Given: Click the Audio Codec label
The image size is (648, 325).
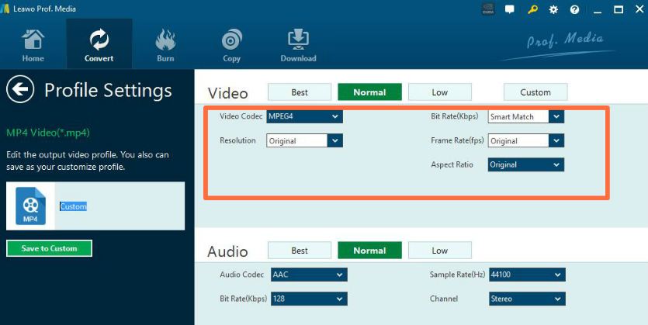Looking at the screenshot, I should click(242, 275).
